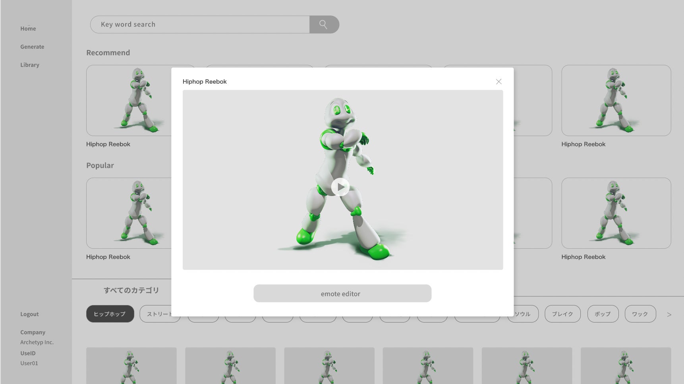Click the last thumbnail in the bottom category grid

(x=626, y=366)
